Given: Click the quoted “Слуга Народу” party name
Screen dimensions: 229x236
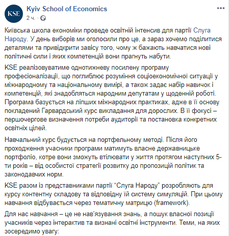Looking at the screenshot, I should point(137,186).
